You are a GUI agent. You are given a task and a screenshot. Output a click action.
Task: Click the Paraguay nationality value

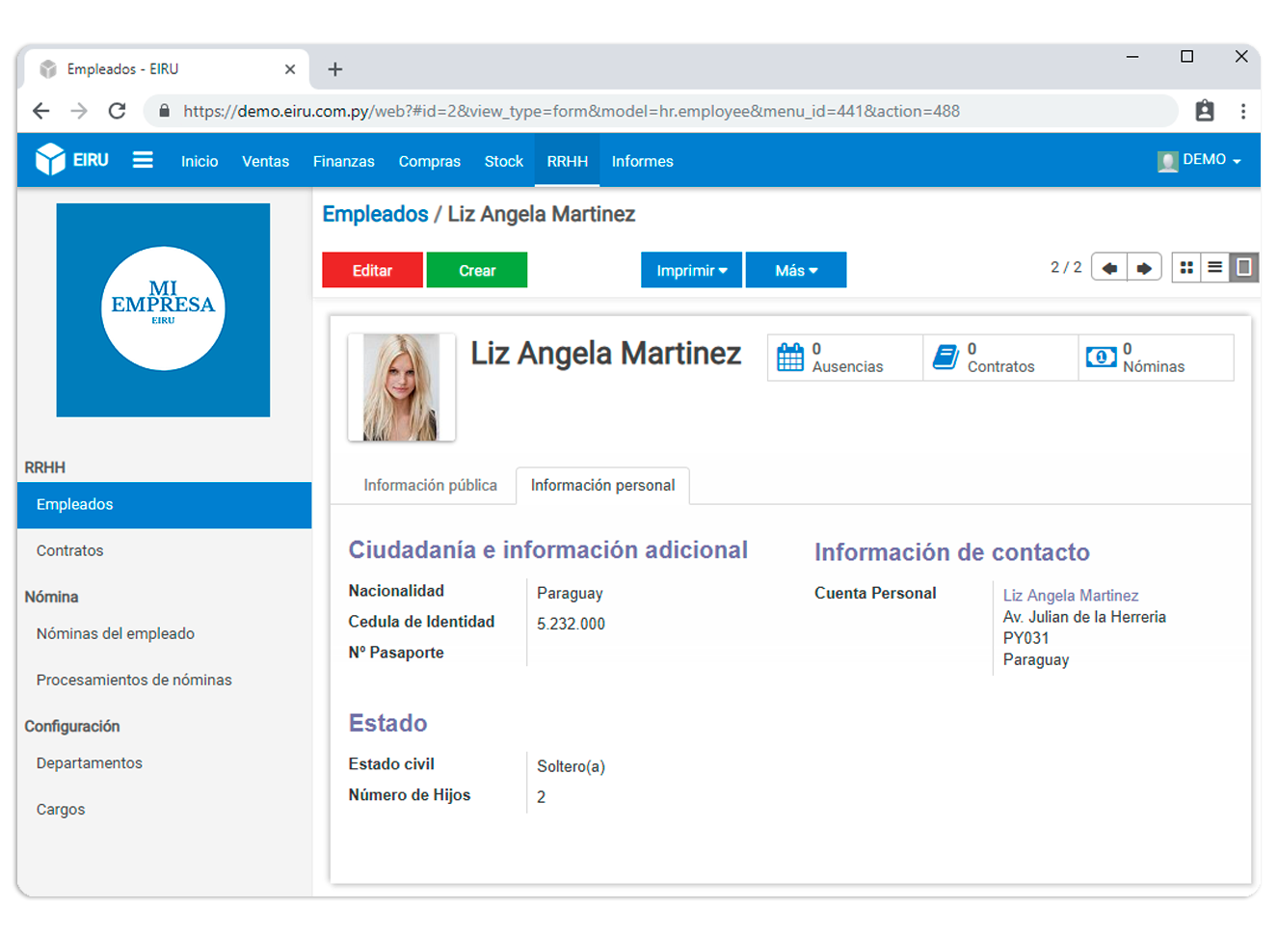(570, 593)
